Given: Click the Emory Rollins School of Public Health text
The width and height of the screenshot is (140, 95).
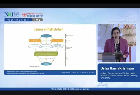Looking at the screenshot, I should click(79, 73).
